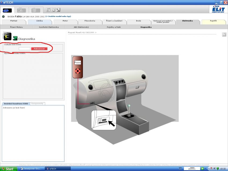228x171 pixels.
Task: Select the Pojistky a Relé subtab
Action: pos(114,27)
